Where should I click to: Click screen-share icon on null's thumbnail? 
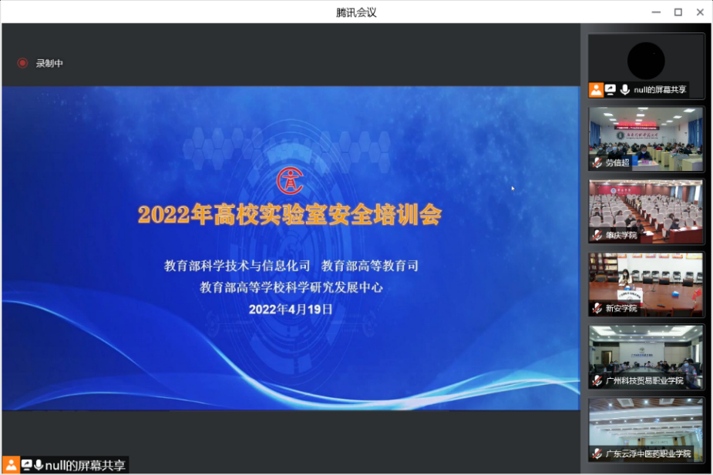(x=610, y=90)
